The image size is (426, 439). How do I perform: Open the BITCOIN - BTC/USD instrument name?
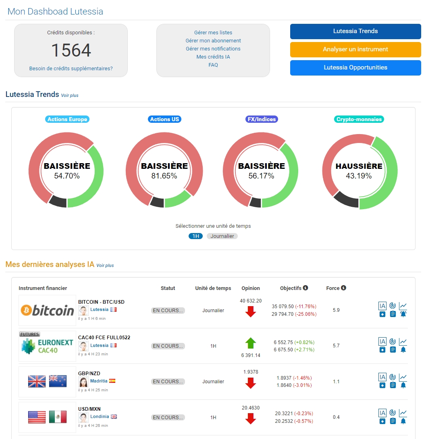pyautogui.click(x=102, y=302)
